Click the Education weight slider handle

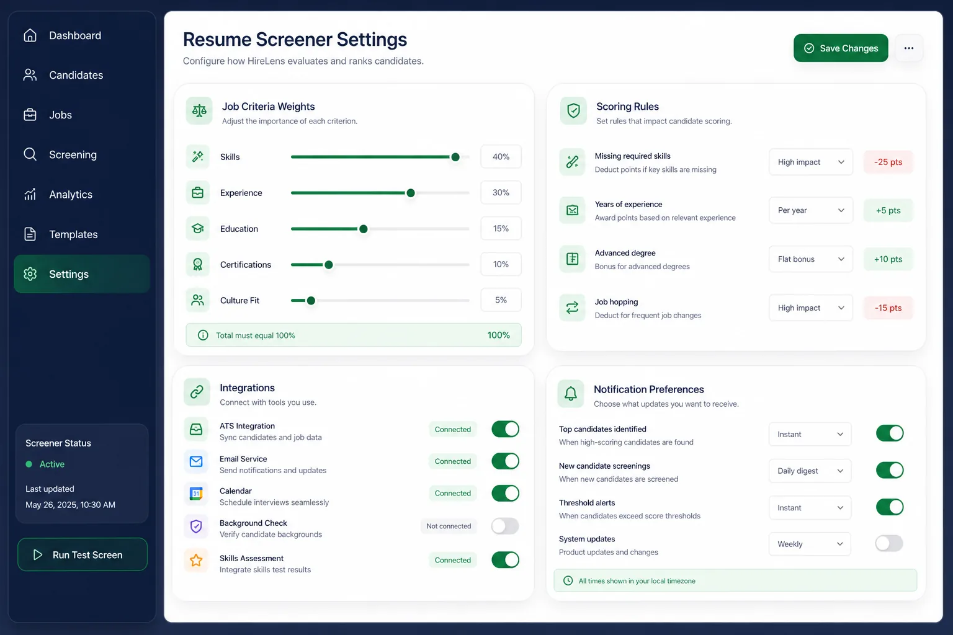(x=364, y=229)
